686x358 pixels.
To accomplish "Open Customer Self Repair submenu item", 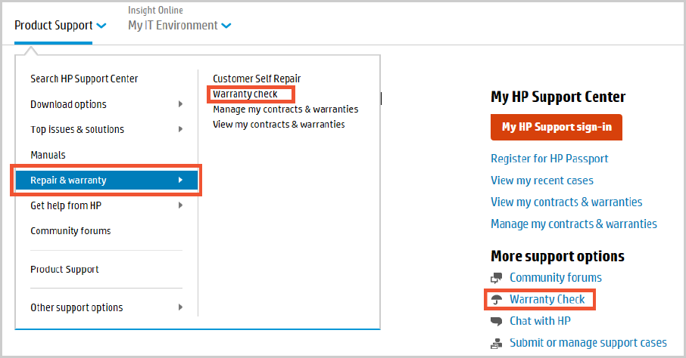I will pyautogui.click(x=257, y=79).
